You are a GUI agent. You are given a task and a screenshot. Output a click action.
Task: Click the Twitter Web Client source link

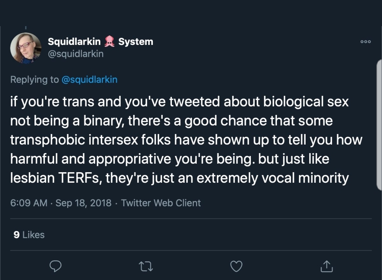pos(161,203)
